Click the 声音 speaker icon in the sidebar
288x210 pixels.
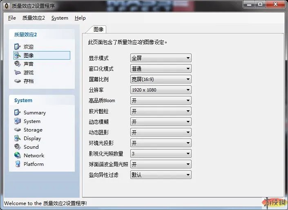pos(18,64)
